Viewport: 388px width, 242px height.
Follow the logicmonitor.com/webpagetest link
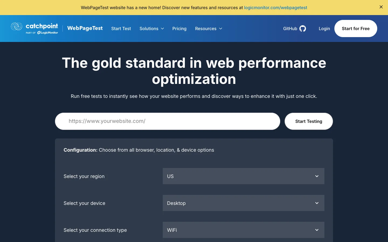click(x=276, y=8)
